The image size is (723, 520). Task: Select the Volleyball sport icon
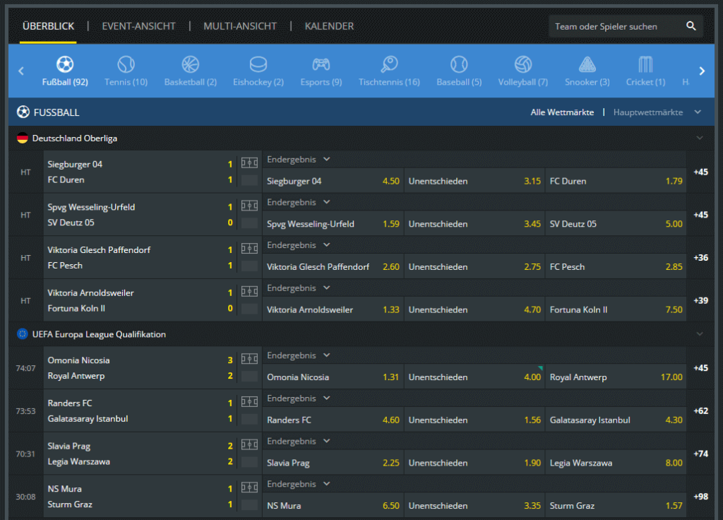coord(523,64)
